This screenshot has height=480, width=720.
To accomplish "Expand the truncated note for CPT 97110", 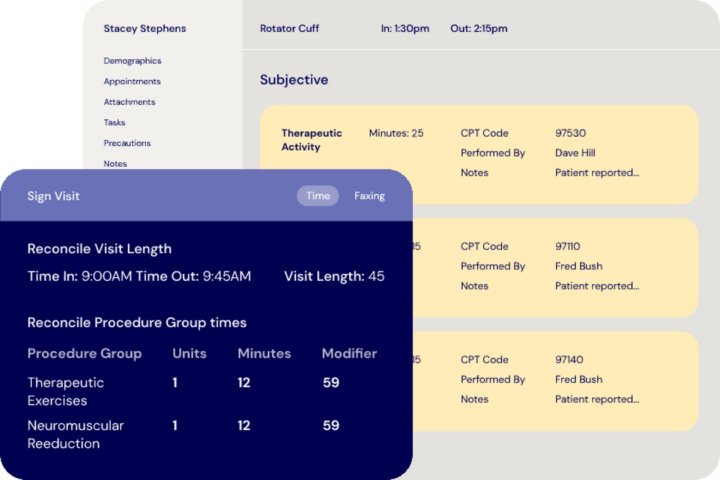I will (587, 286).
